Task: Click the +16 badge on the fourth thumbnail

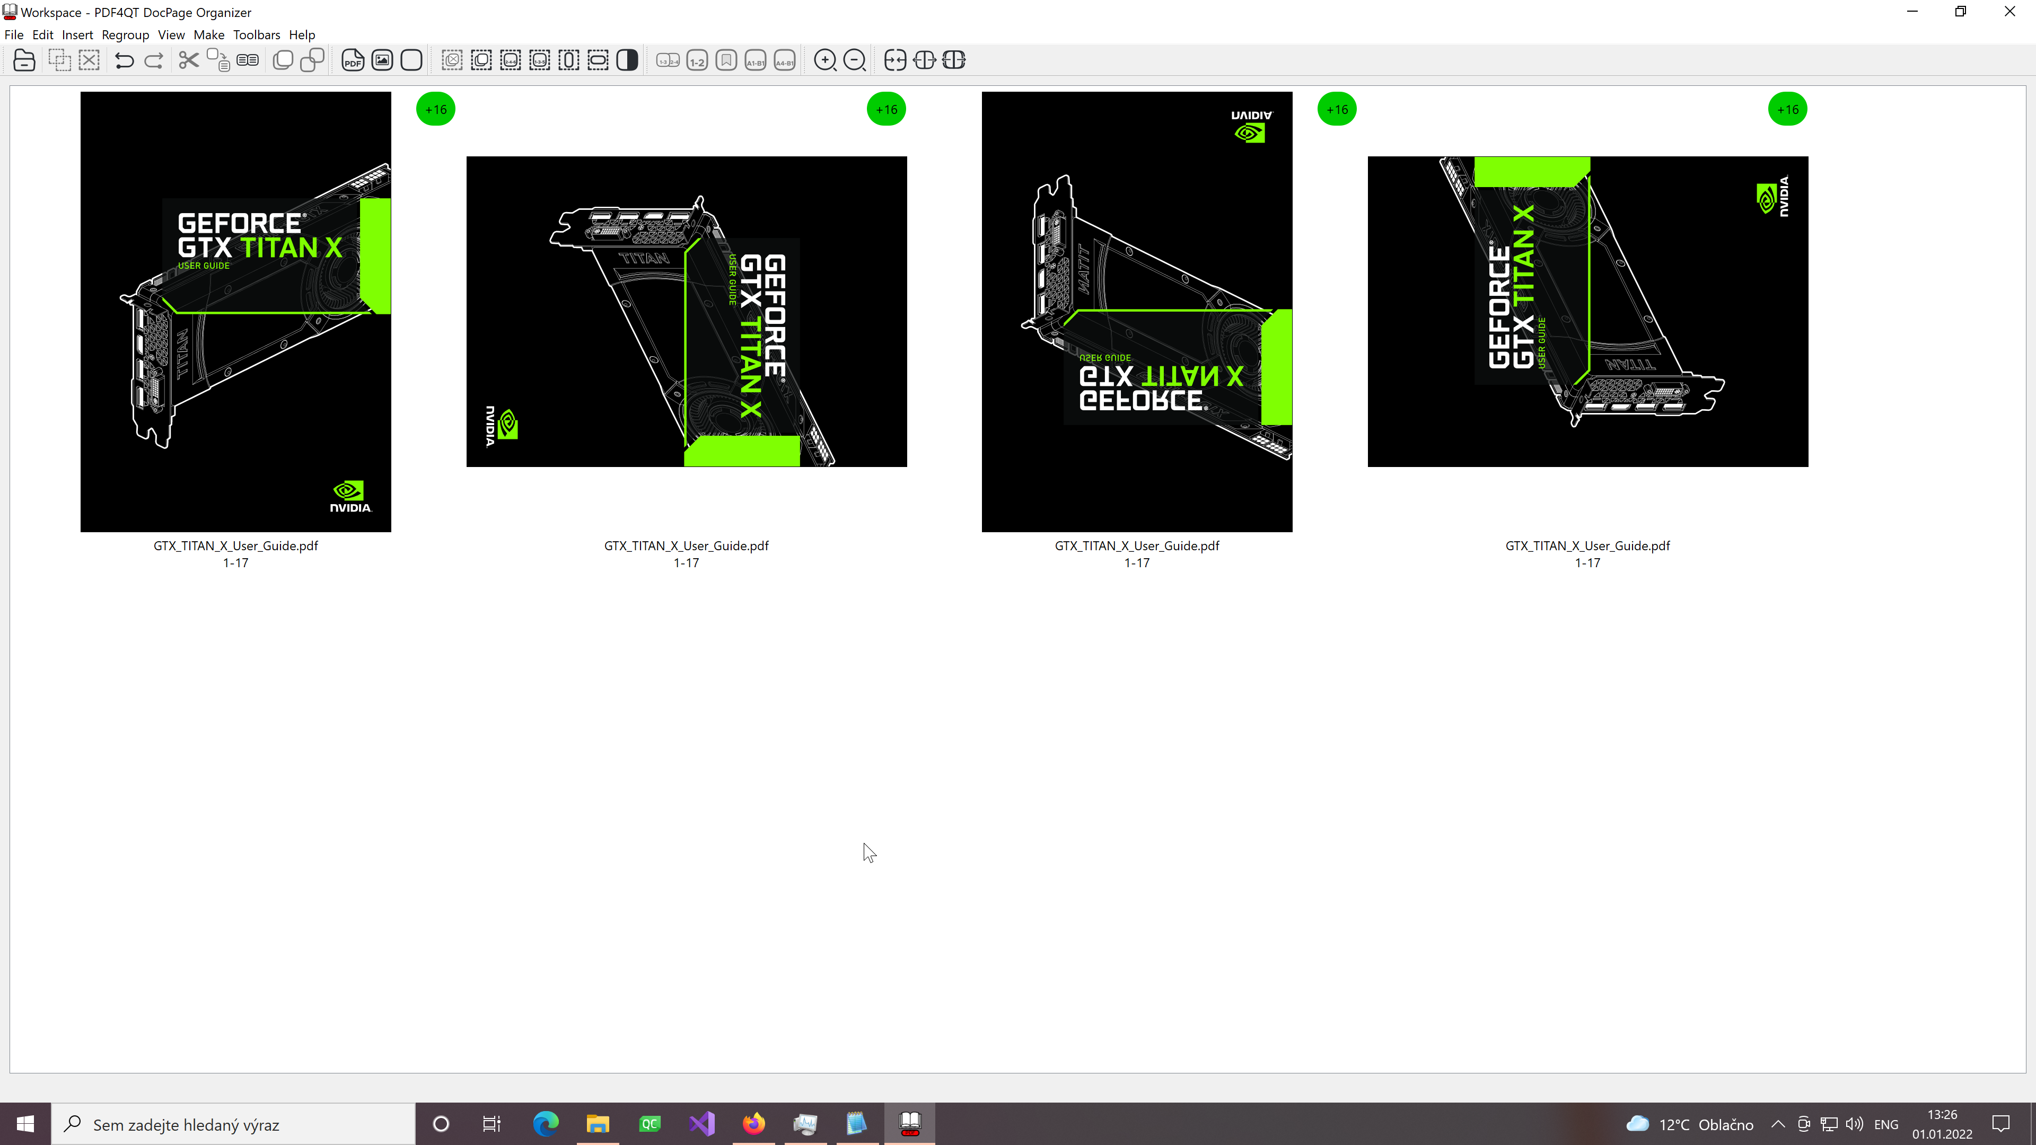Action: pyautogui.click(x=1788, y=110)
